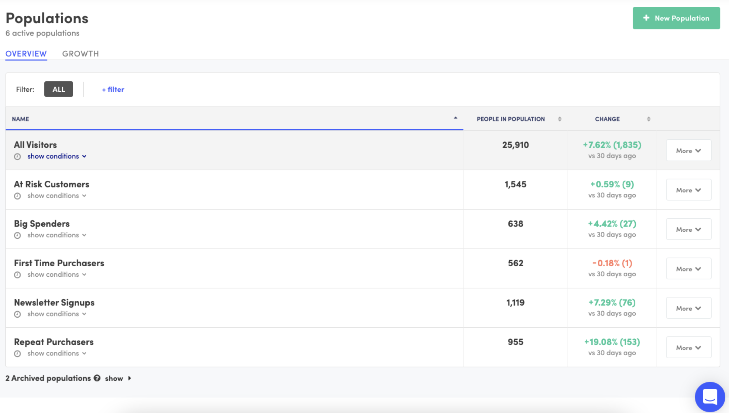This screenshot has width=729, height=413.
Task: Add a new filter
Action: pos(113,89)
